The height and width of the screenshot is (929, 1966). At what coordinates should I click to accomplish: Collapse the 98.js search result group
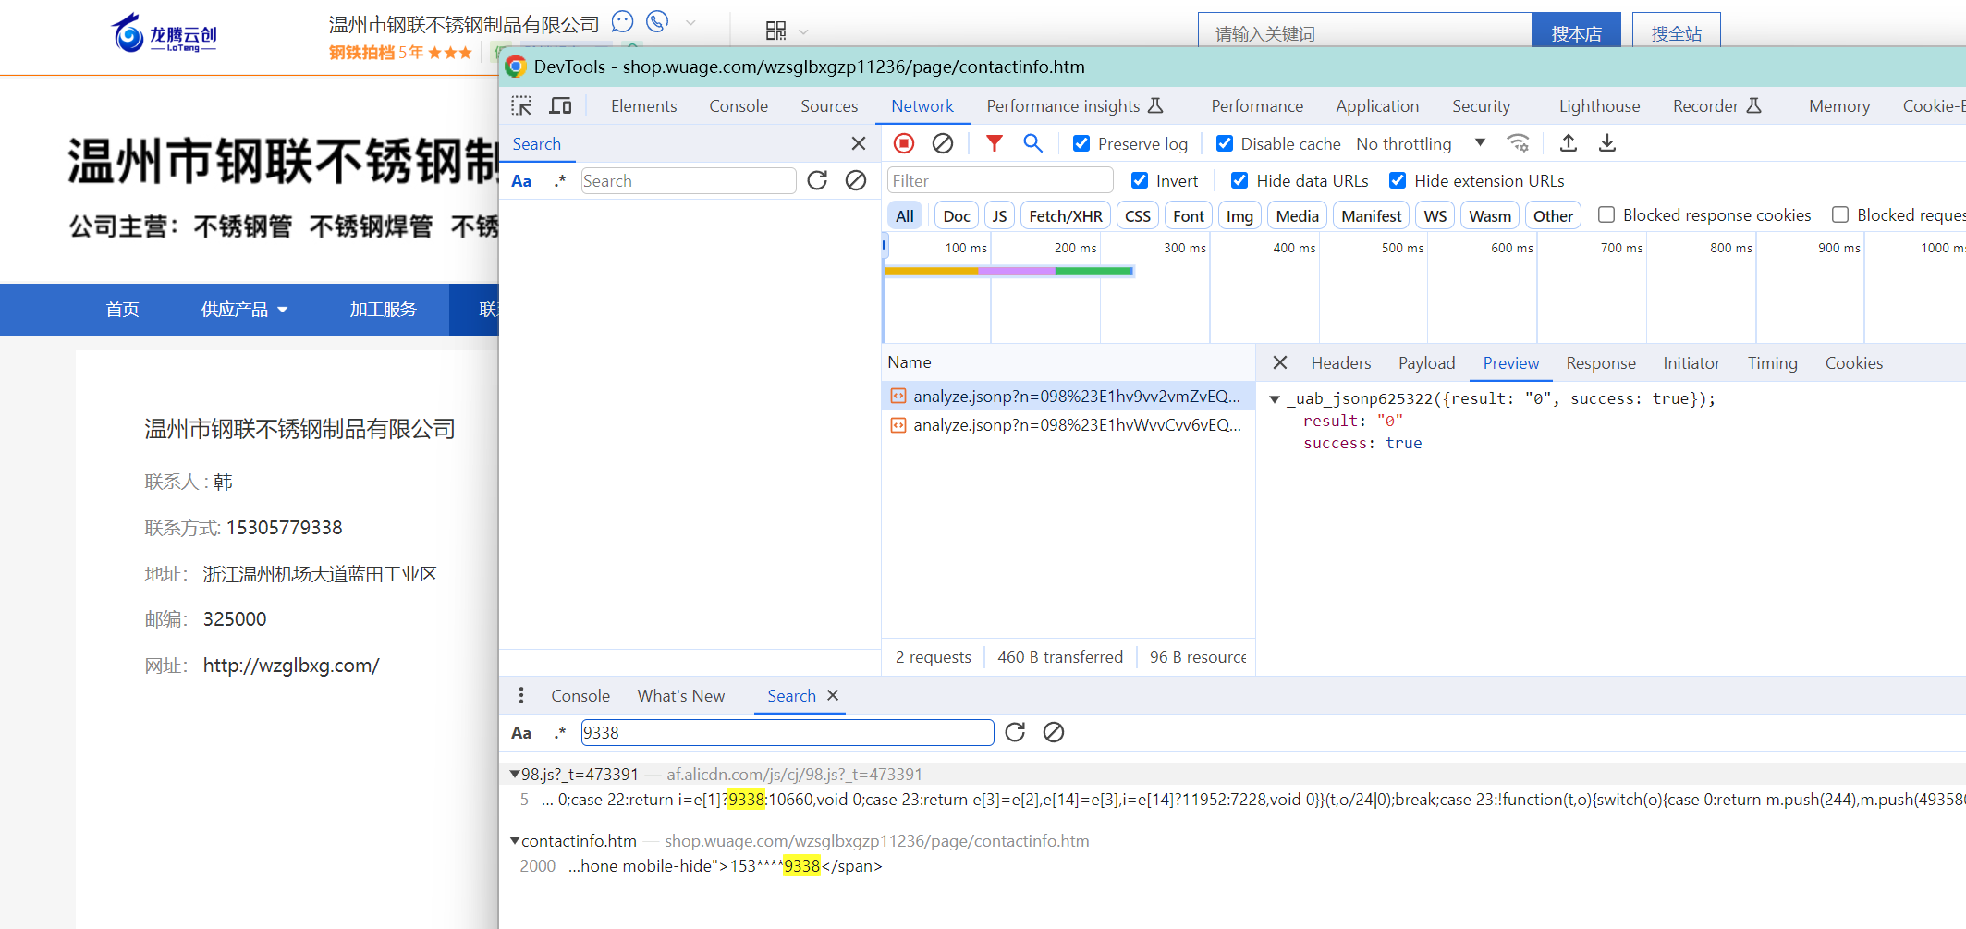(x=515, y=774)
